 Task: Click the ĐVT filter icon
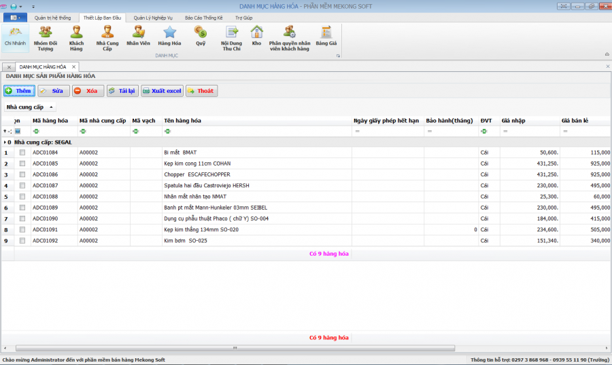click(x=484, y=131)
